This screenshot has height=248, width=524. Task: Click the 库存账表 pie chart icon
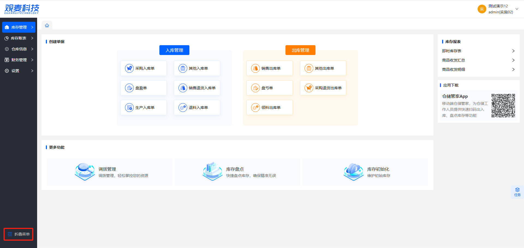tap(7, 38)
